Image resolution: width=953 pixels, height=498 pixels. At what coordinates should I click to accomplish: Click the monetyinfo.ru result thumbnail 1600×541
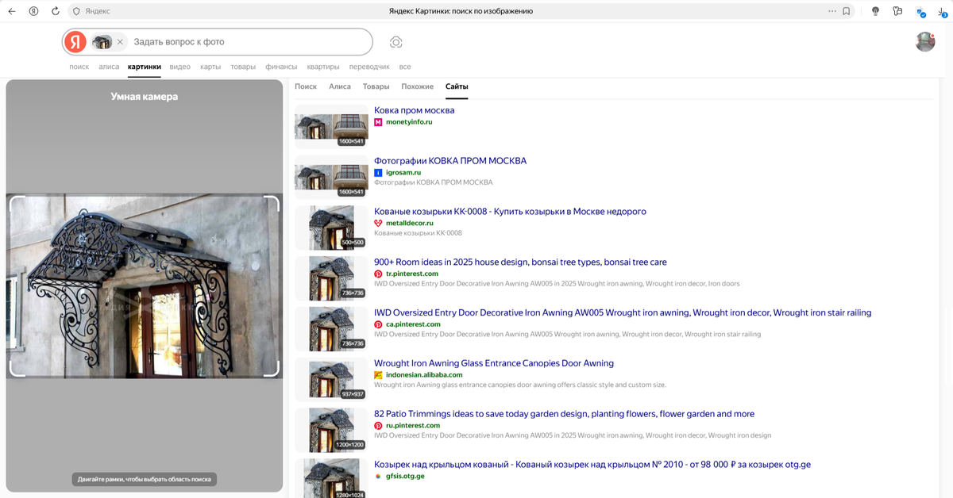[x=331, y=127]
